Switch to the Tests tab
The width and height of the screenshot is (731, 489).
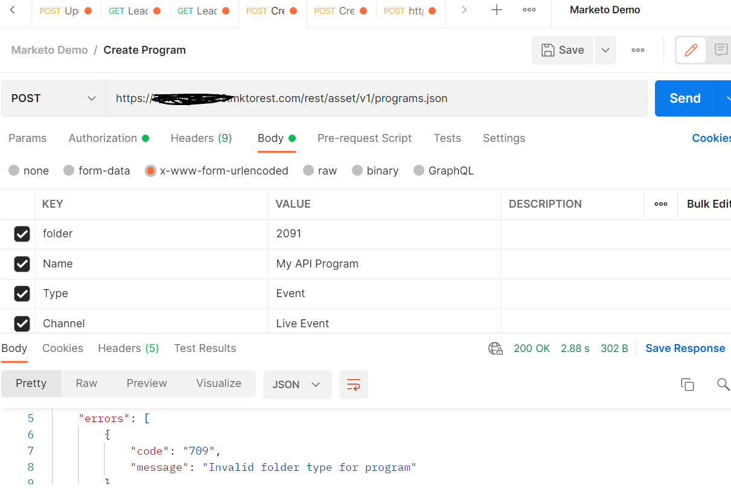pos(447,138)
